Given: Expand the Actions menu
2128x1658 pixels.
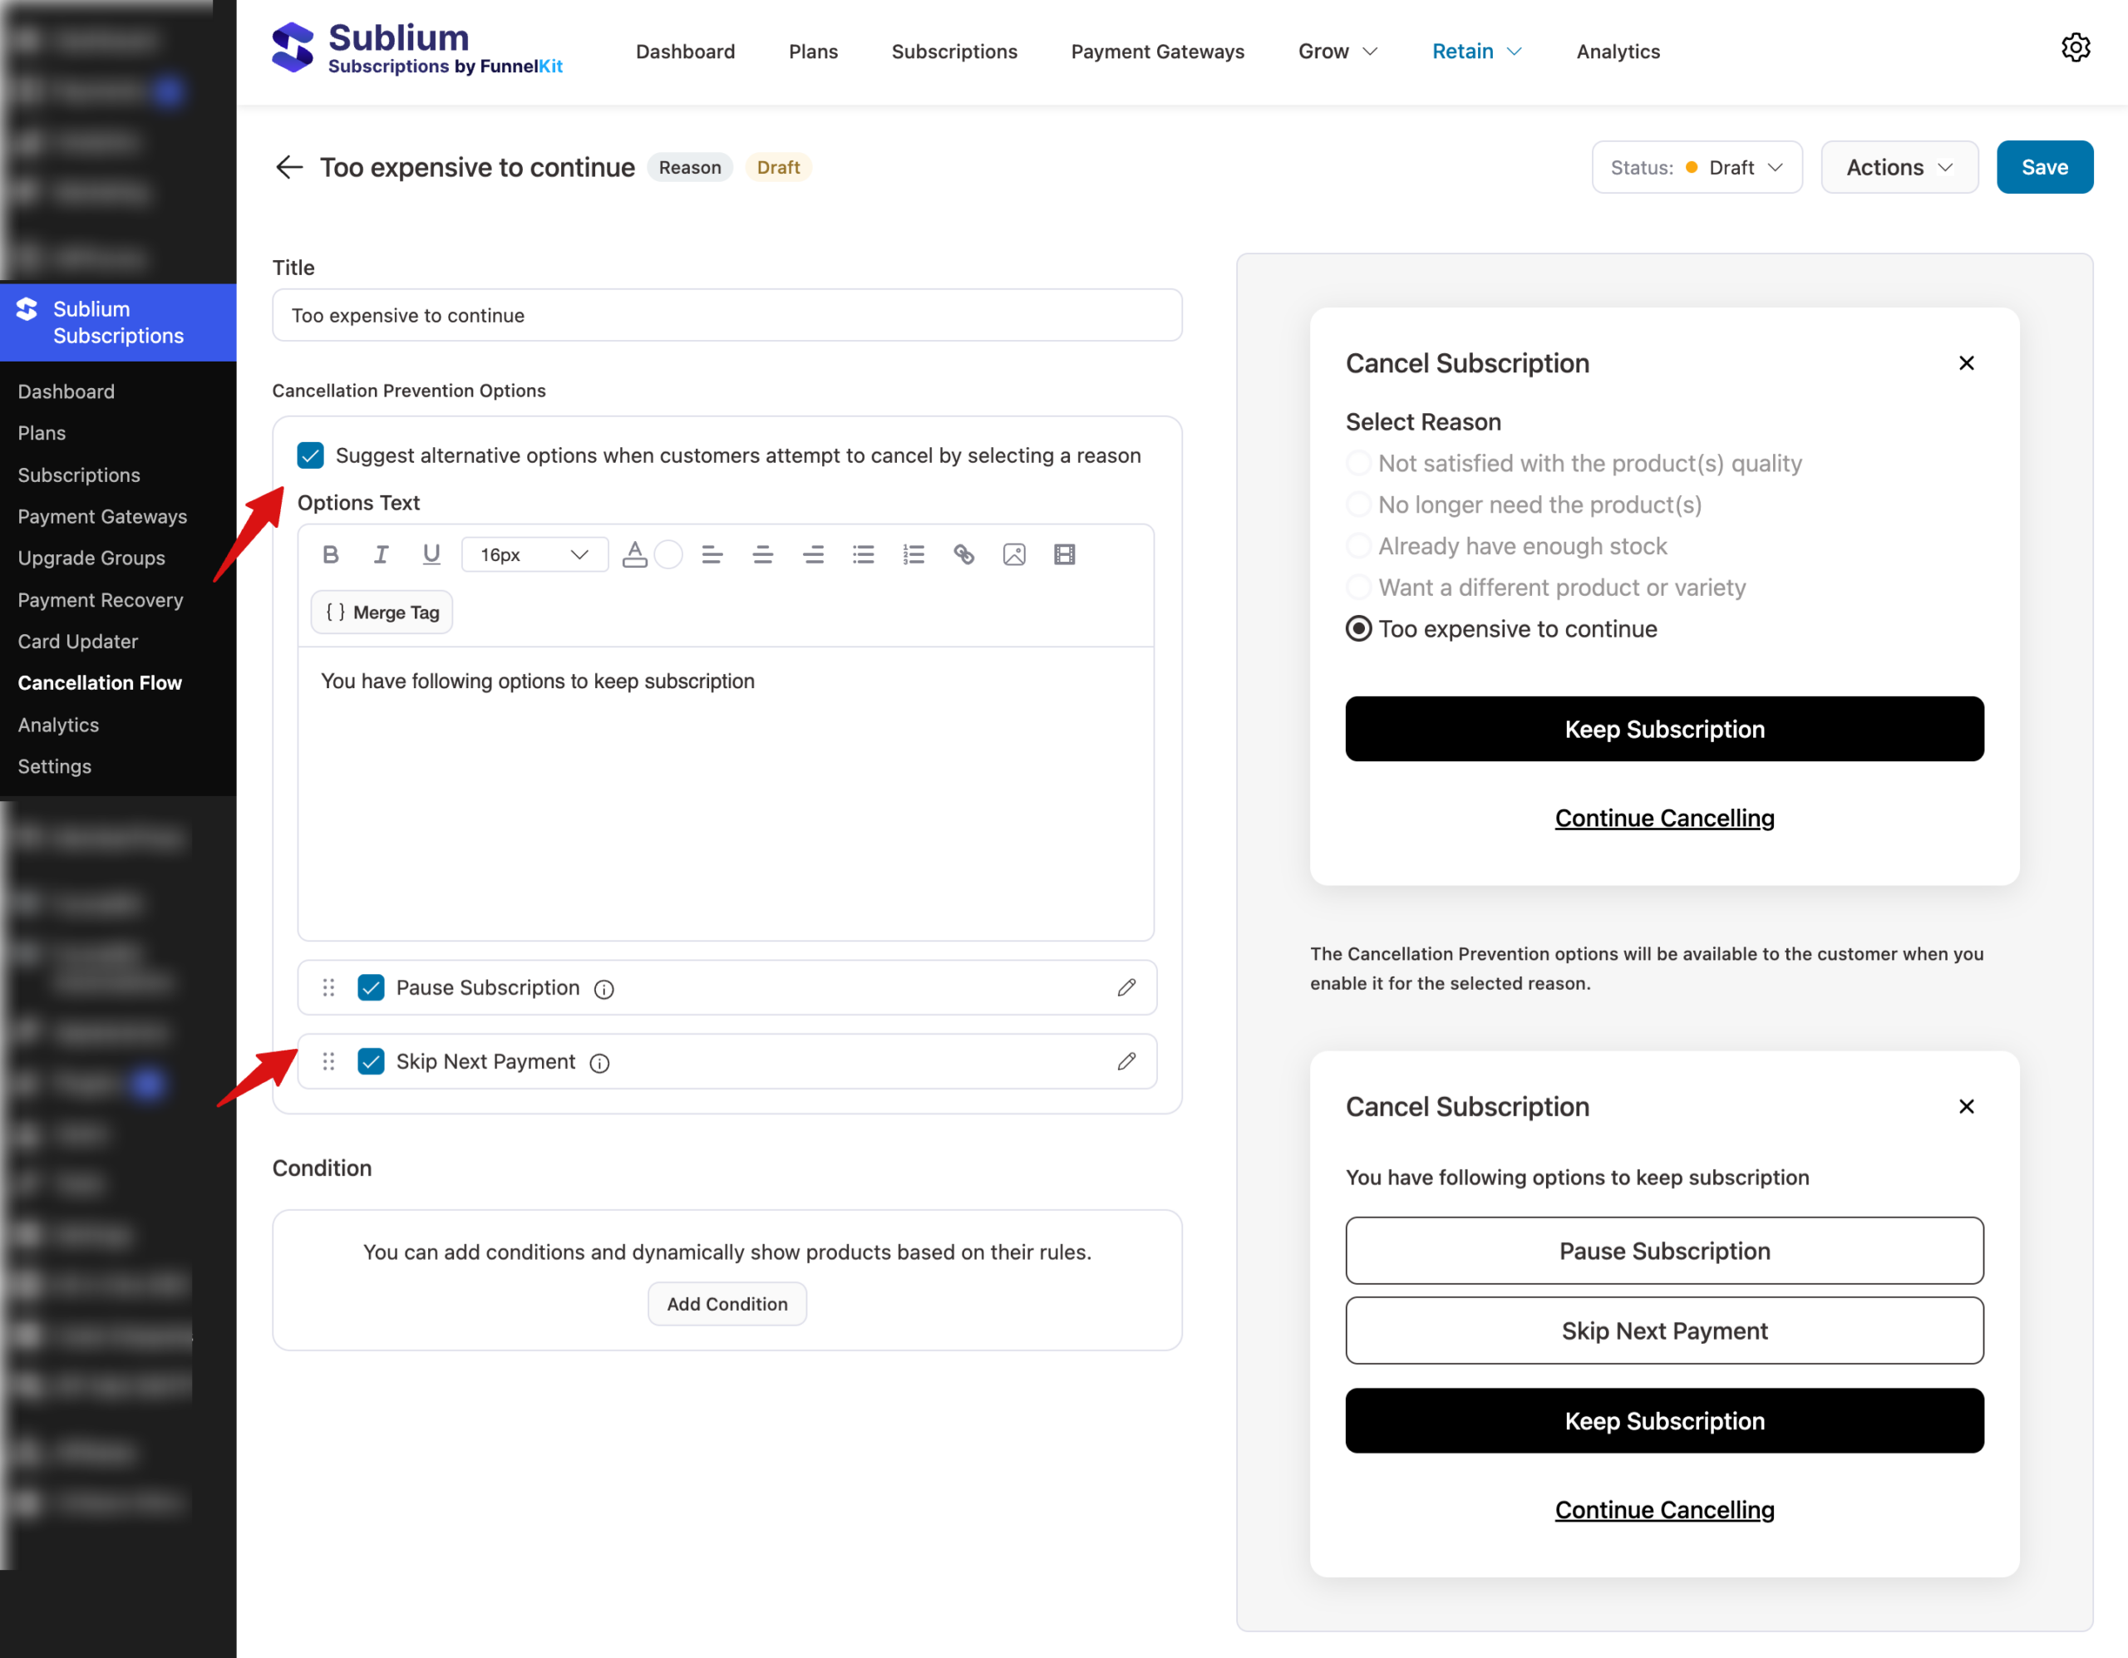Looking at the screenshot, I should pyautogui.click(x=1898, y=166).
